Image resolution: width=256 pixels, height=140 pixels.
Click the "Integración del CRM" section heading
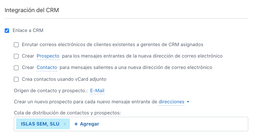[x=32, y=10]
